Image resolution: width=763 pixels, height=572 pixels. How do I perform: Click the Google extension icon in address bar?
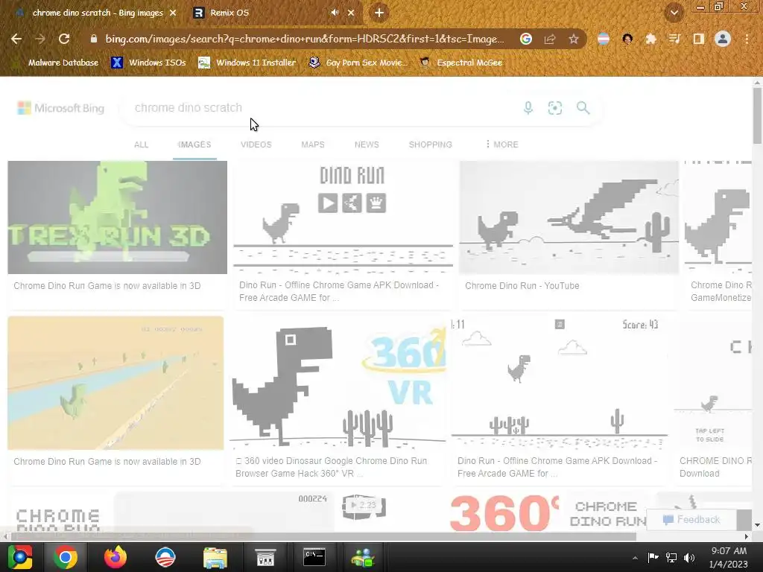click(526, 39)
